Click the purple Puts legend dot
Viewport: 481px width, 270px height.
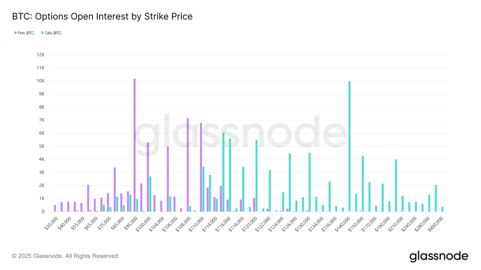point(16,33)
